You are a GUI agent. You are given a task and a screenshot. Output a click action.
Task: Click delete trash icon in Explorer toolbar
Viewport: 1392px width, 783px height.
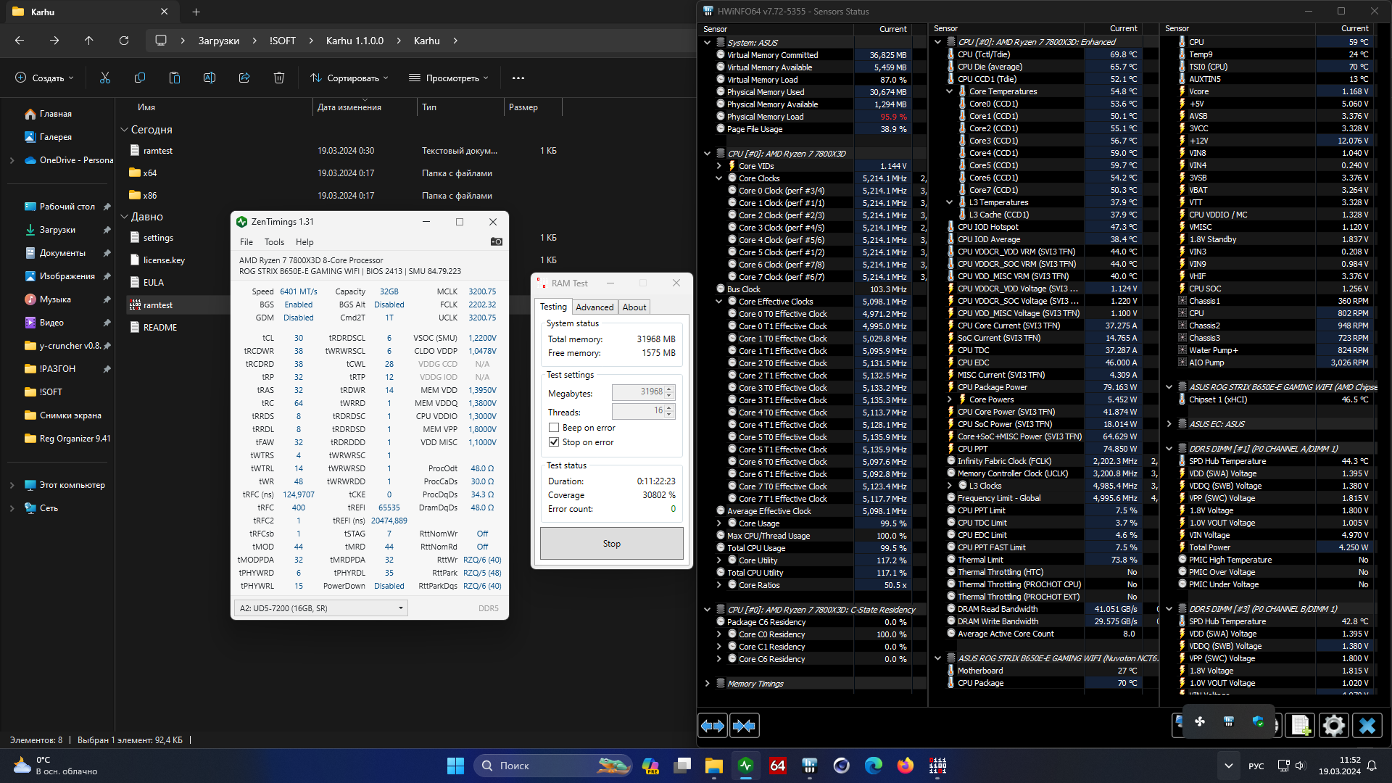coord(279,78)
